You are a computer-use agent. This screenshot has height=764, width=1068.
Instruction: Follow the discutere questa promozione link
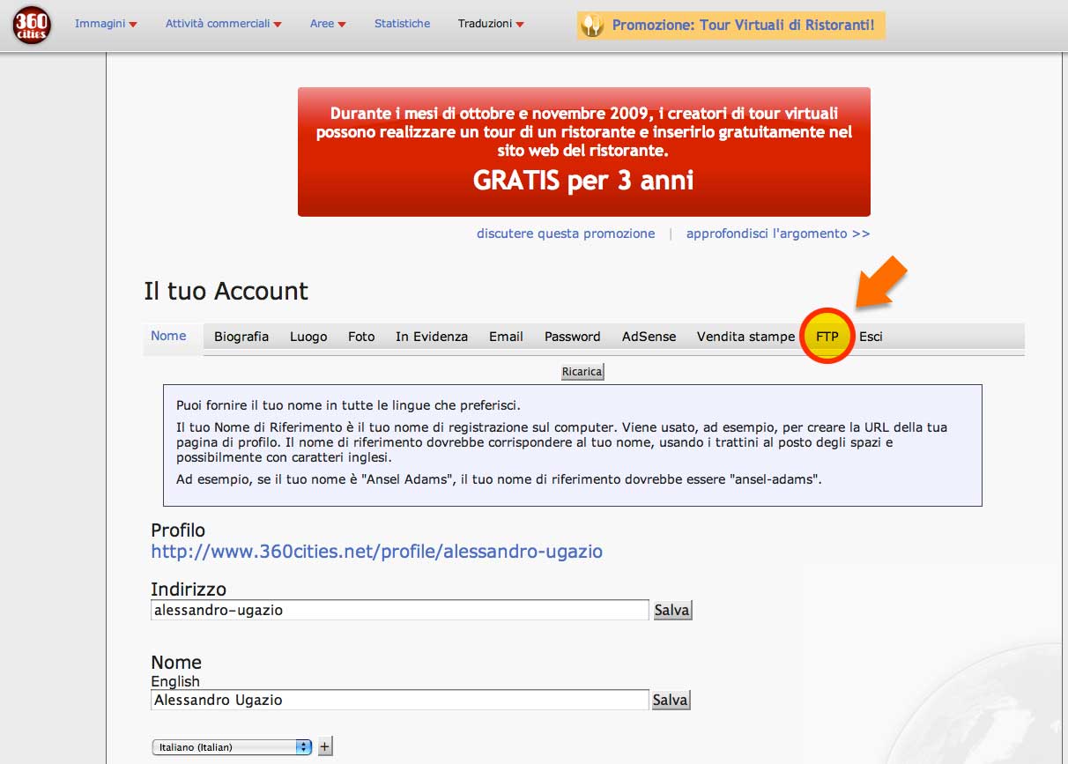(x=566, y=234)
